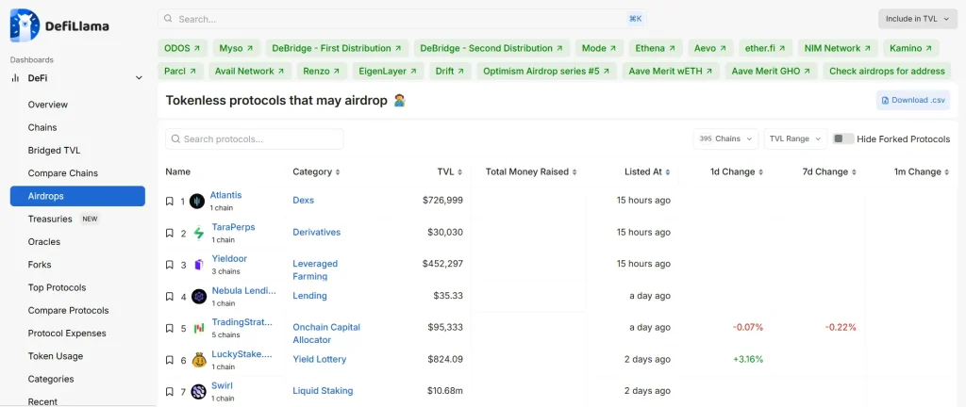The image size is (966, 407).
Task: Sort by 1m Change arrows
Action: pos(947,172)
